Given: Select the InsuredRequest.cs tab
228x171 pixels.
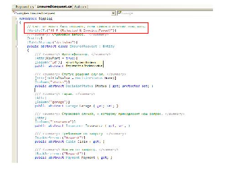Looking at the screenshot, I should point(54,6).
